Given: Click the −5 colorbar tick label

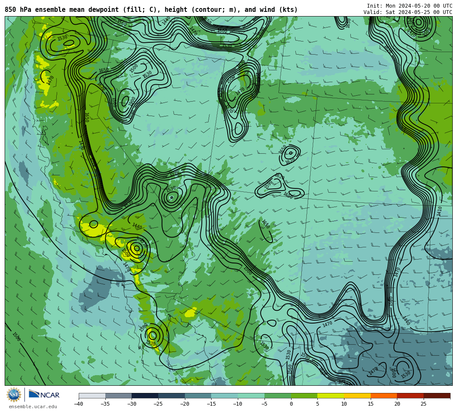Looking at the screenshot, I should (x=264, y=404).
